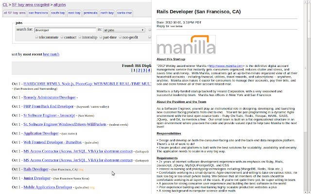
Task: Click the posting date 2012-10-01 text
Action: point(179,23)
